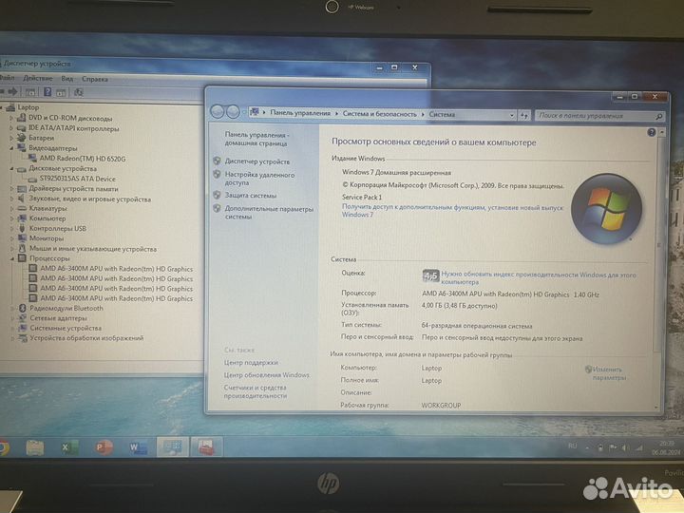
Task: Click the shield icon beside Диспетчер устройств link
Action: point(217,161)
